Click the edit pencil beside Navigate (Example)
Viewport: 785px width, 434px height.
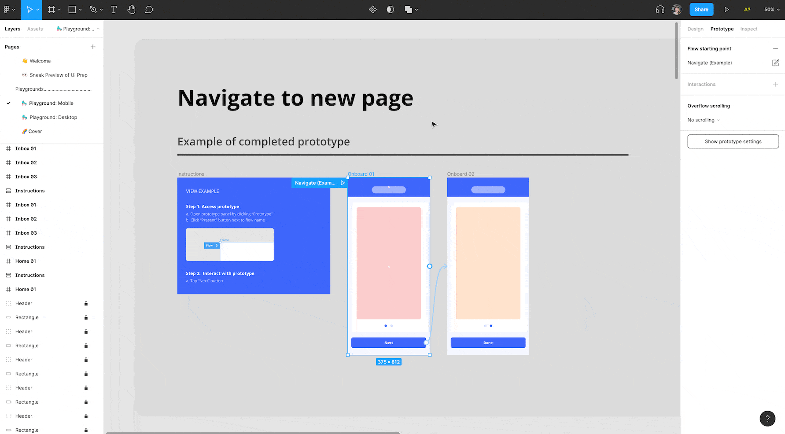click(x=775, y=63)
